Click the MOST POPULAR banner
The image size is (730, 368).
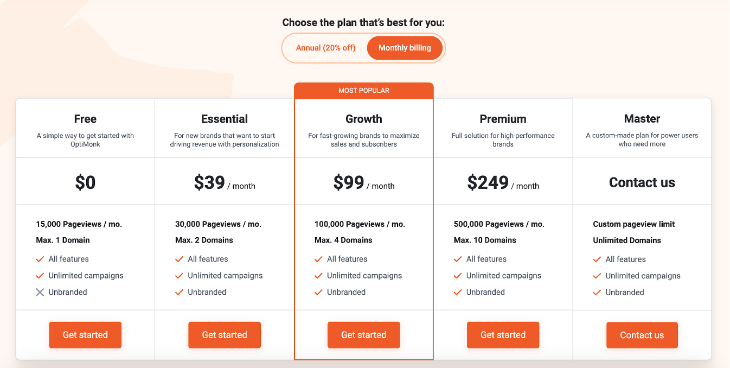point(363,91)
